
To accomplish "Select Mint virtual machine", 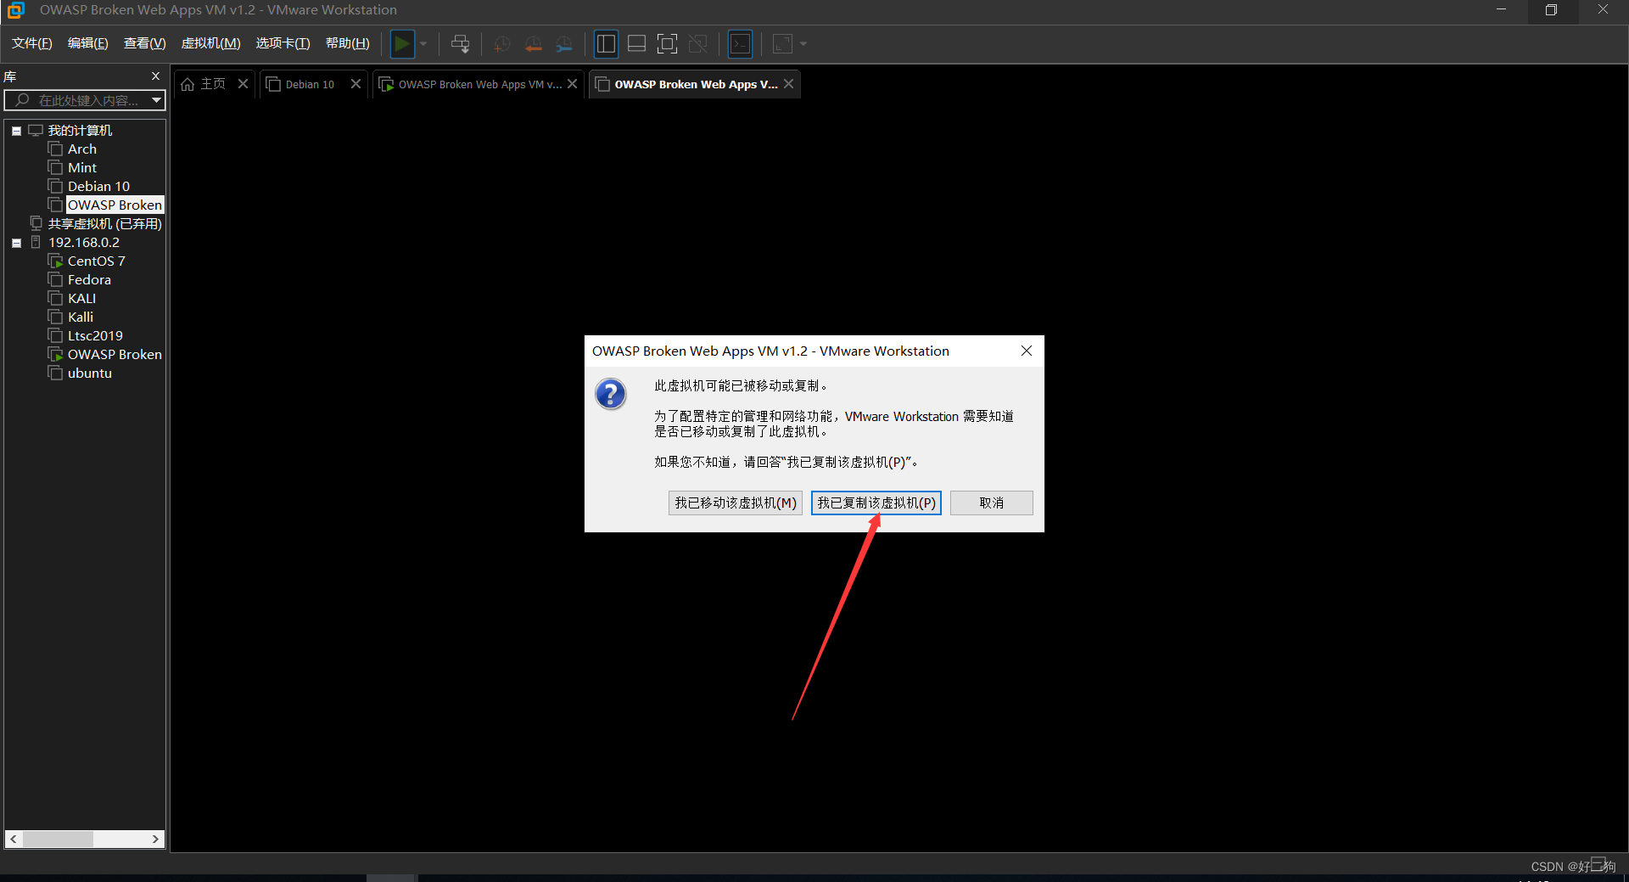I will pyautogui.click(x=81, y=168).
